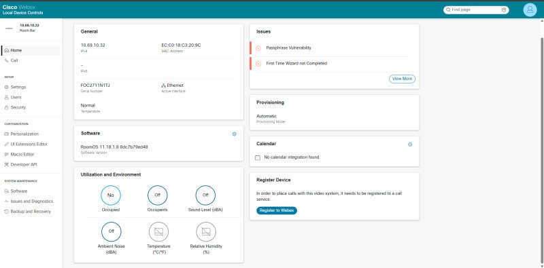Click the Occupied status circle showing No
This screenshot has height=268, width=544.
click(111, 195)
